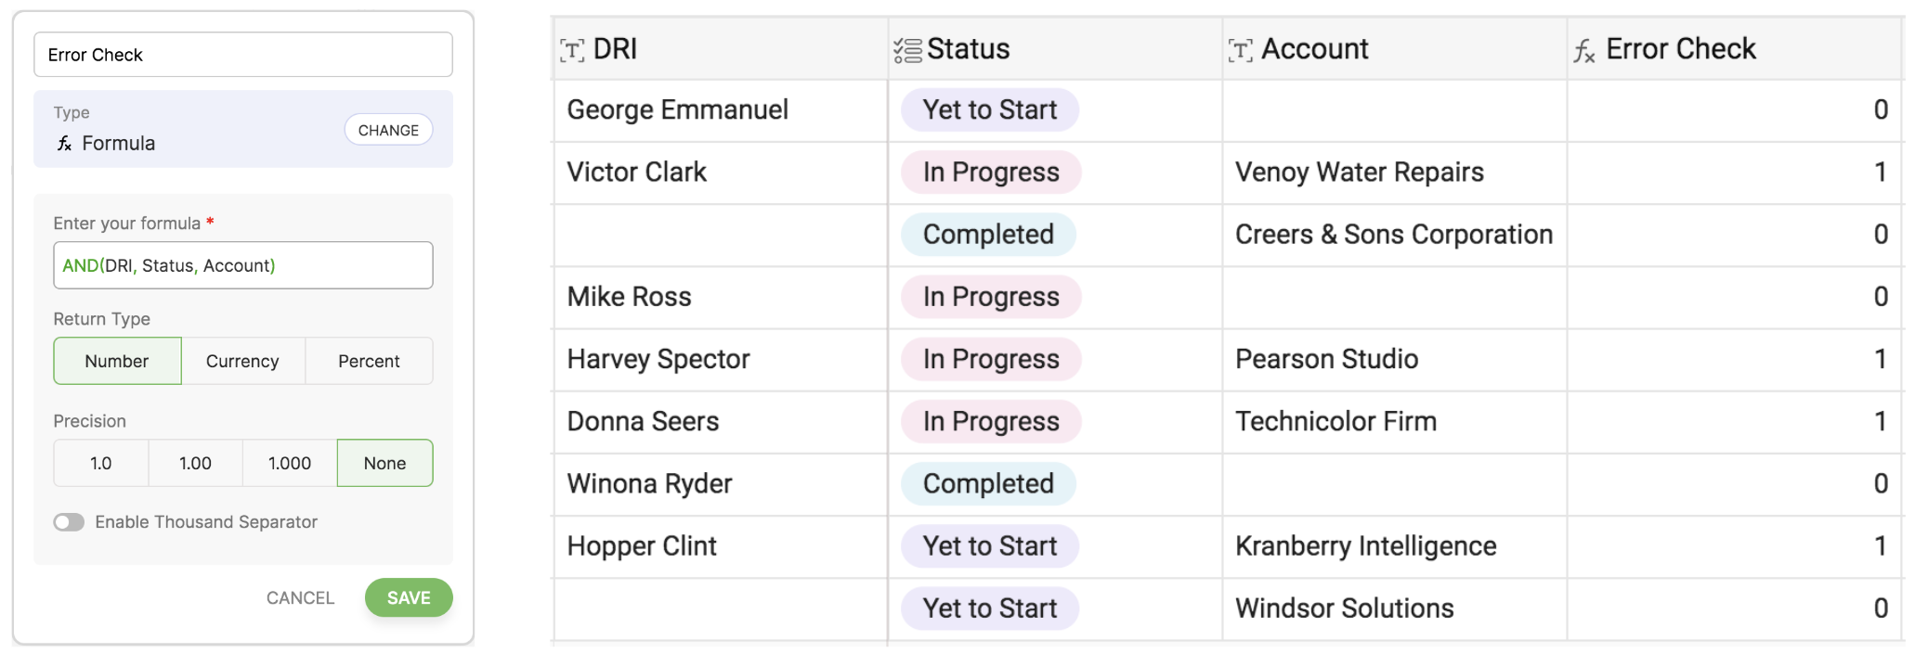Click the green SAVE button

pos(409,597)
